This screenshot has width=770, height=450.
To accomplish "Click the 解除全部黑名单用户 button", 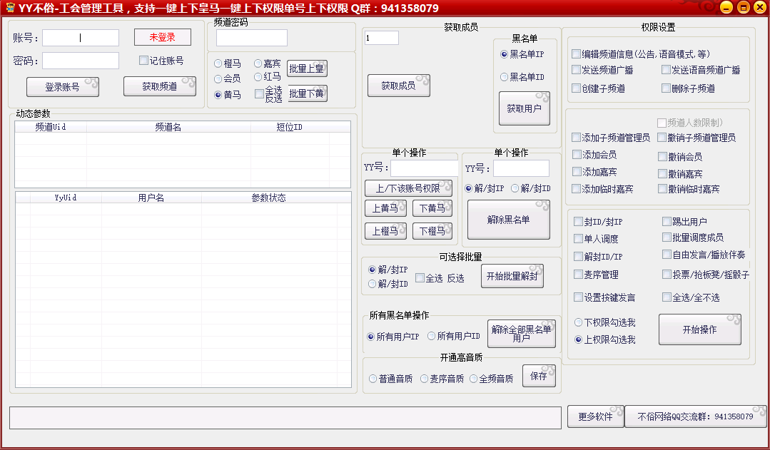I will (522, 334).
